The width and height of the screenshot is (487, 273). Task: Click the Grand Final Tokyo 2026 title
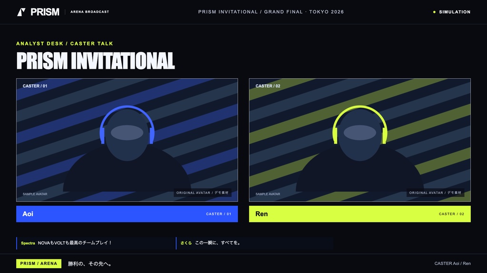click(271, 12)
